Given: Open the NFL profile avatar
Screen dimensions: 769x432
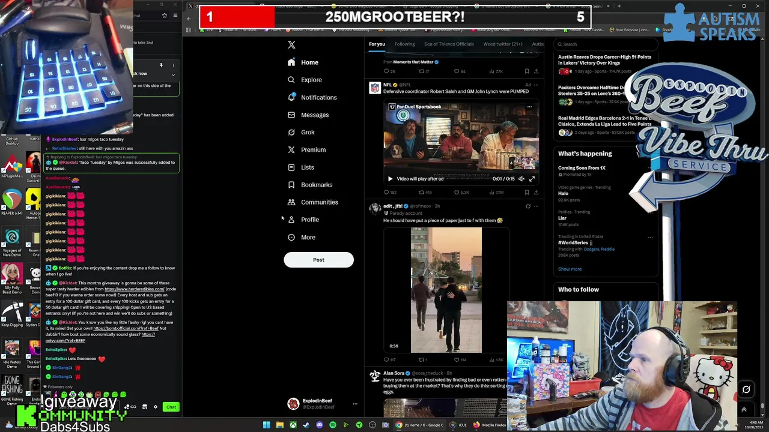Looking at the screenshot, I should coord(375,88).
